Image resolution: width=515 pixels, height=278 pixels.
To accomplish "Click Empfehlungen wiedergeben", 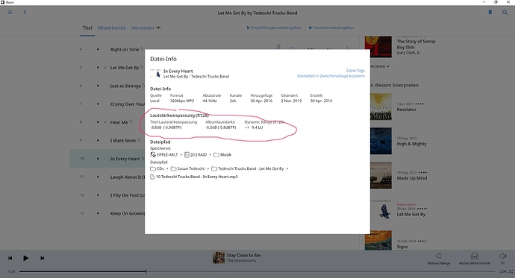I will click(x=274, y=28).
